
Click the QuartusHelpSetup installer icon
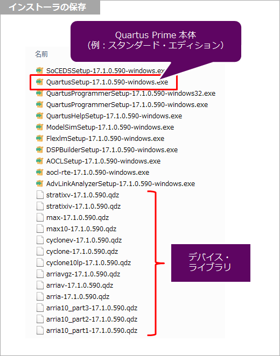click(39, 116)
